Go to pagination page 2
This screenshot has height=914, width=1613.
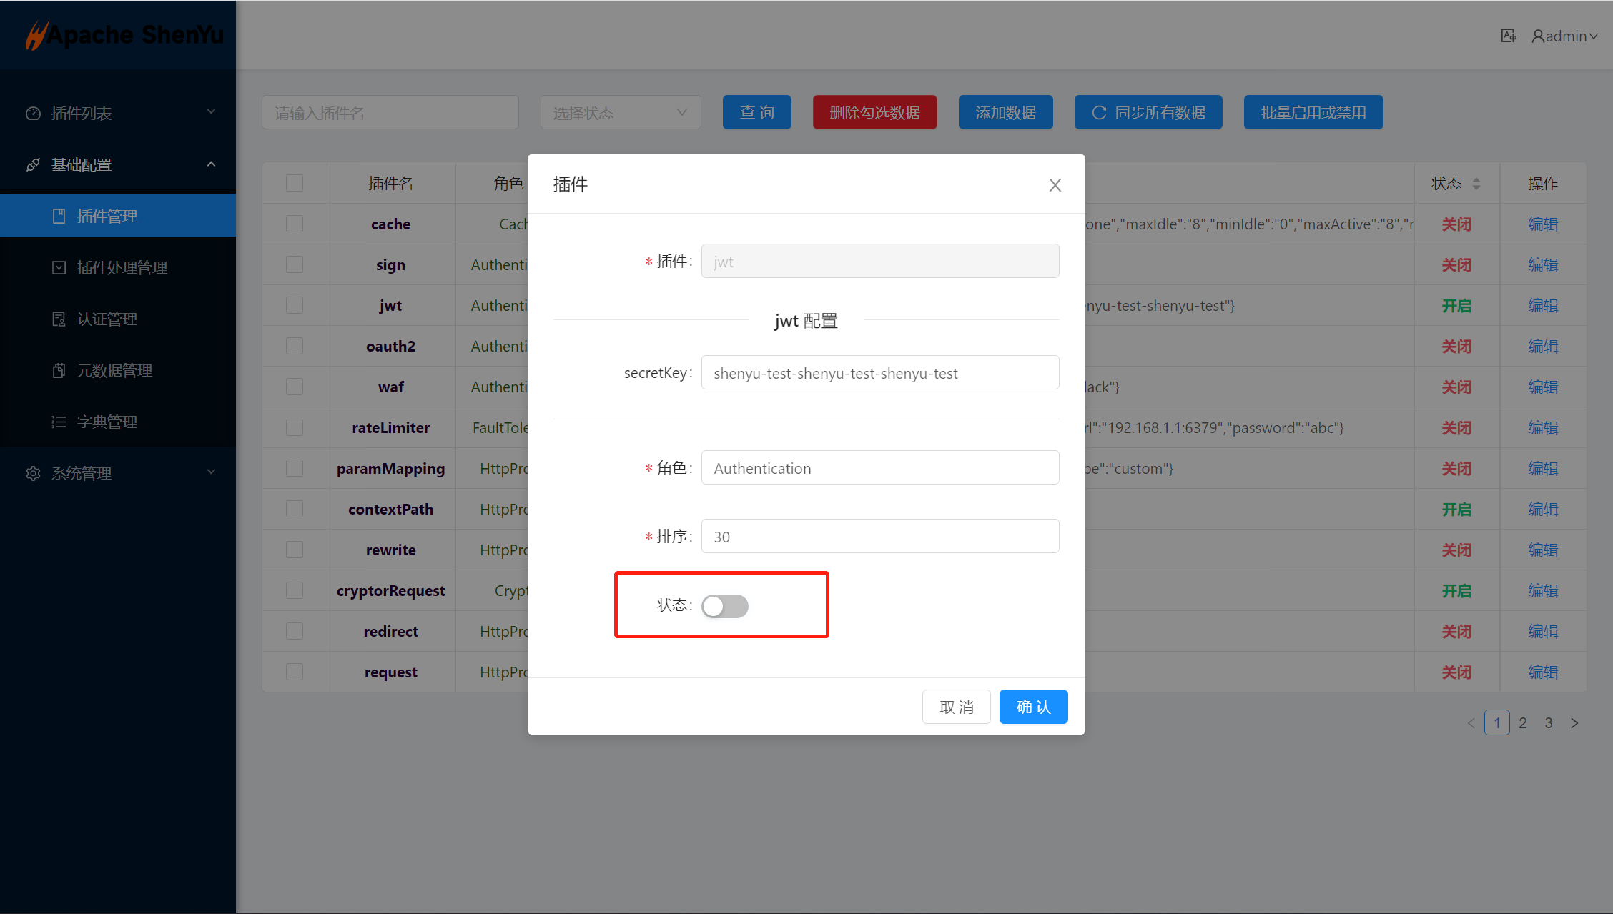[1523, 722]
